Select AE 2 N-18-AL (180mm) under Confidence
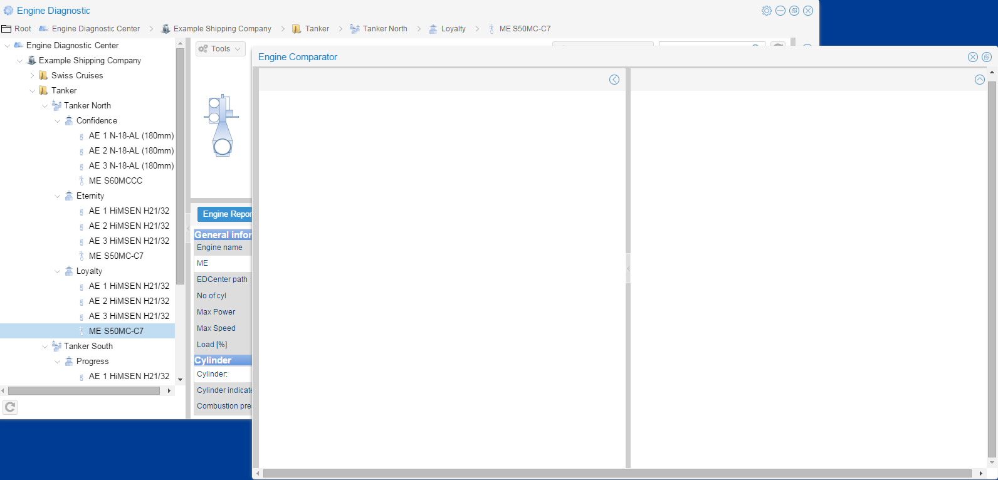Screen dimensions: 998x480 pyautogui.click(x=131, y=151)
